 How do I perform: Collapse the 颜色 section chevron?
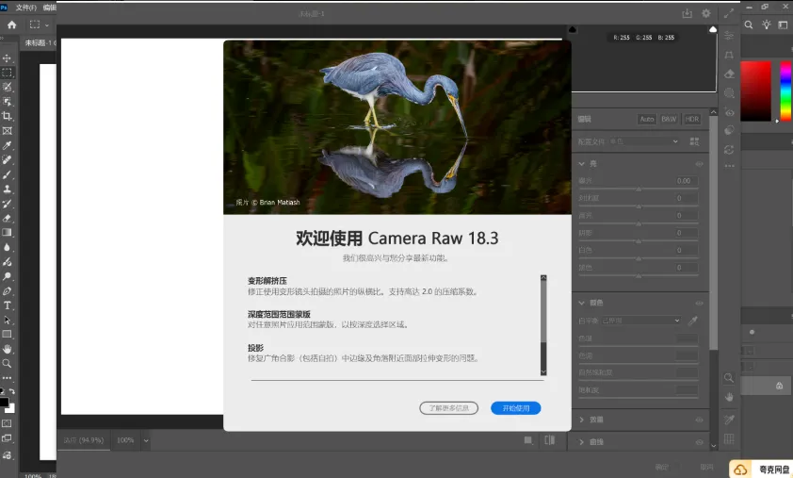582,303
